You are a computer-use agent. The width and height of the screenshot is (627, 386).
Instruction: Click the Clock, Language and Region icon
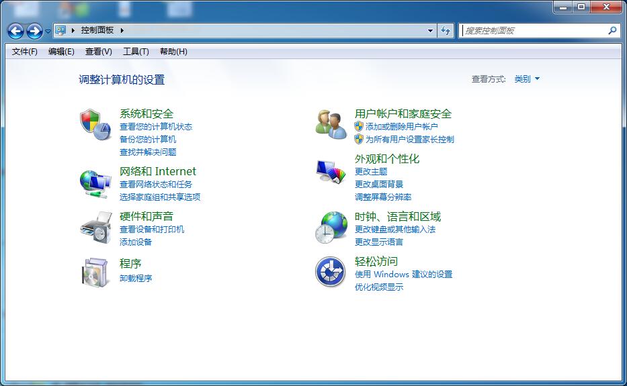point(331,228)
